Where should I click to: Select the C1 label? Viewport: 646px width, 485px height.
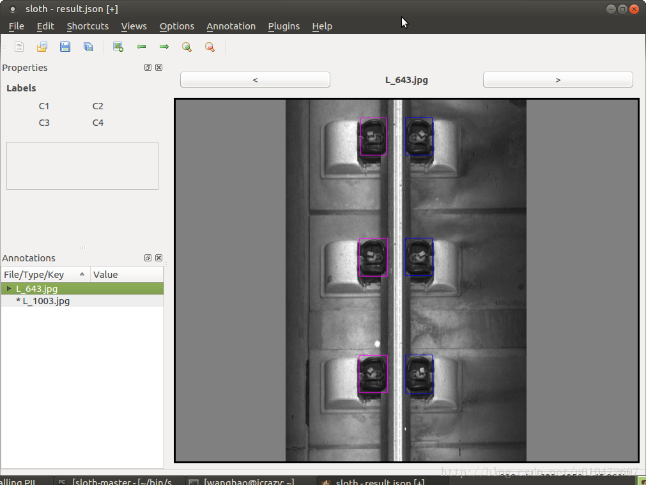tap(44, 106)
